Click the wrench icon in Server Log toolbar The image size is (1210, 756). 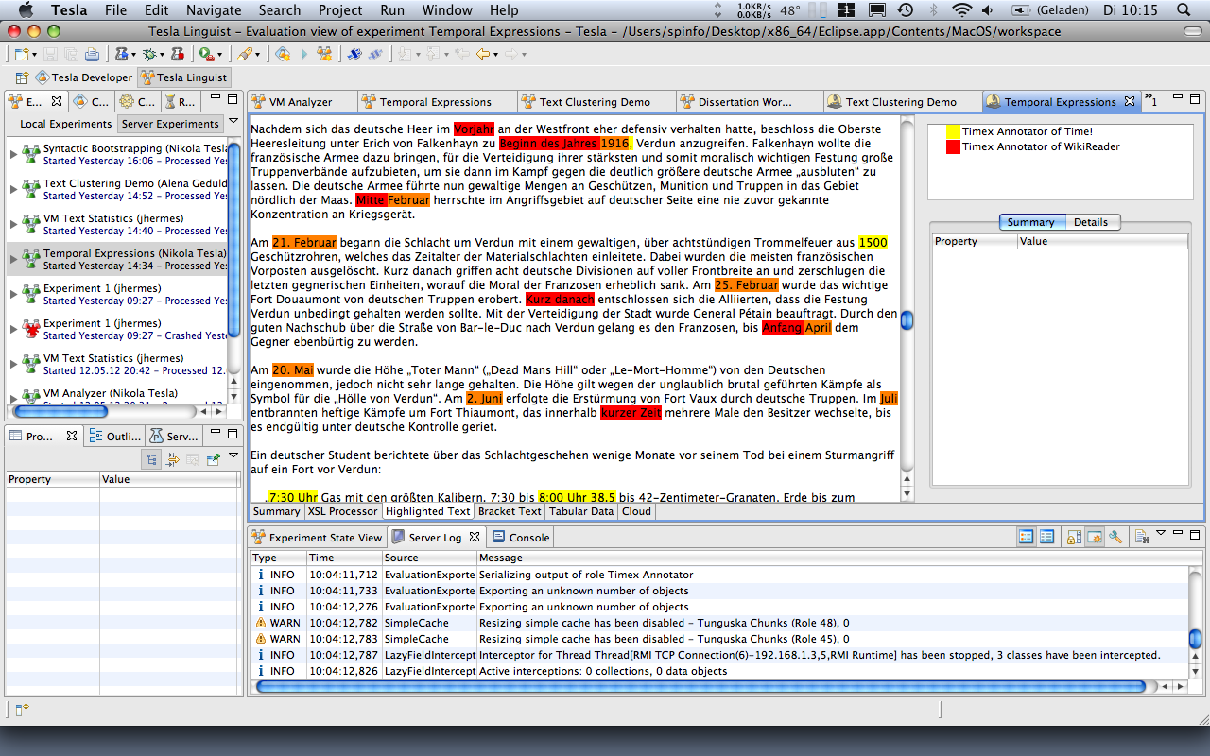coord(1115,537)
